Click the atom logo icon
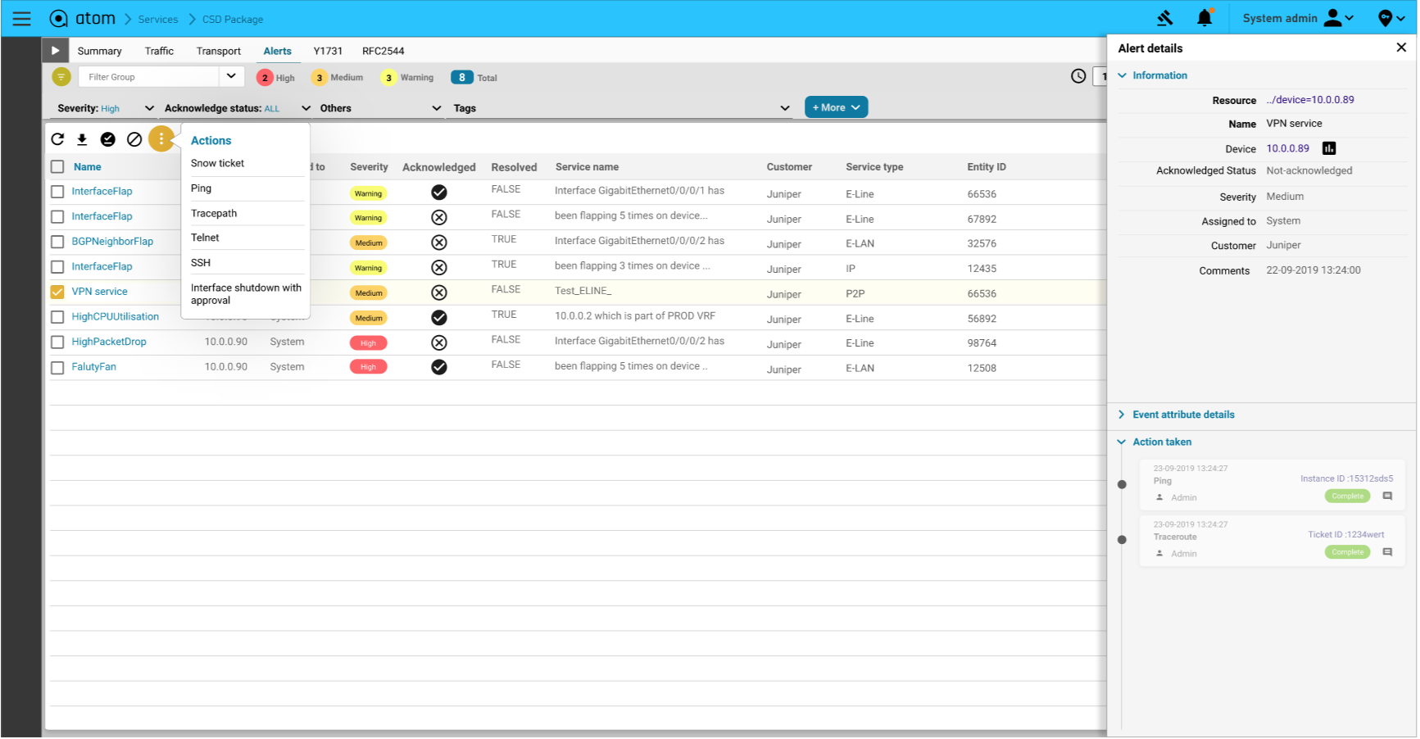The image size is (1420, 739). pyautogui.click(x=59, y=19)
